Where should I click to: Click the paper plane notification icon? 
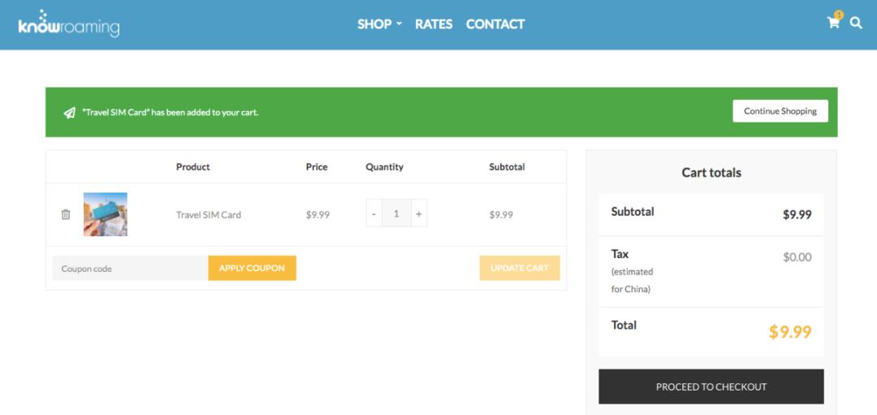point(70,113)
